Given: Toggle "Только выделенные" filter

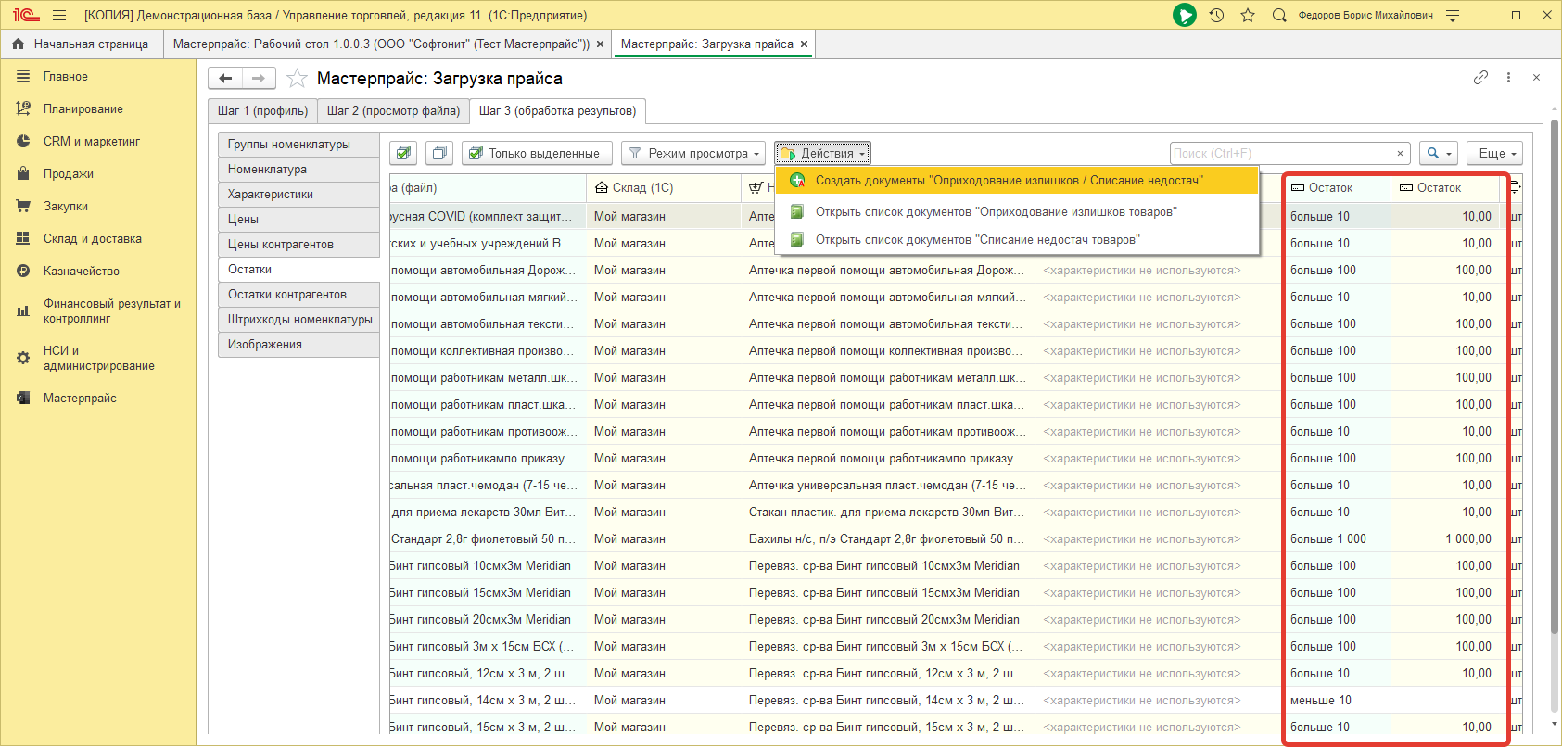Looking at the screenshot, I should coord(535,153).
